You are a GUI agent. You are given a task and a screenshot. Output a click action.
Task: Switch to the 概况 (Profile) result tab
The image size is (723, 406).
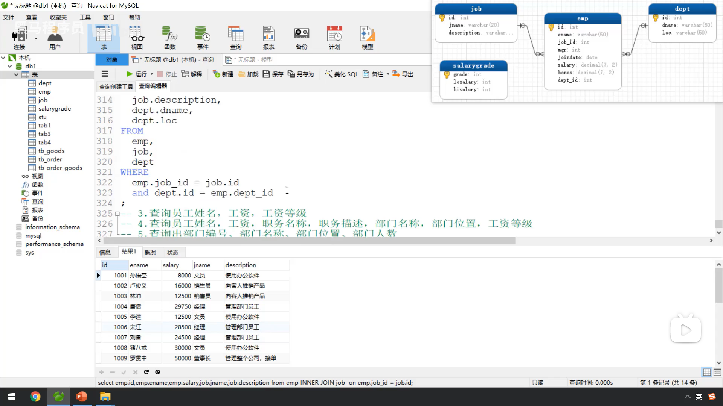tap(150, 252)
